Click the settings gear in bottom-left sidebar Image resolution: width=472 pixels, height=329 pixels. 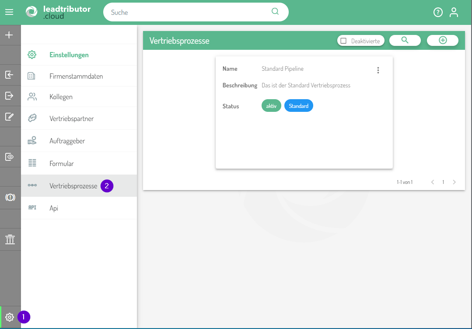(x=10, y=317)
